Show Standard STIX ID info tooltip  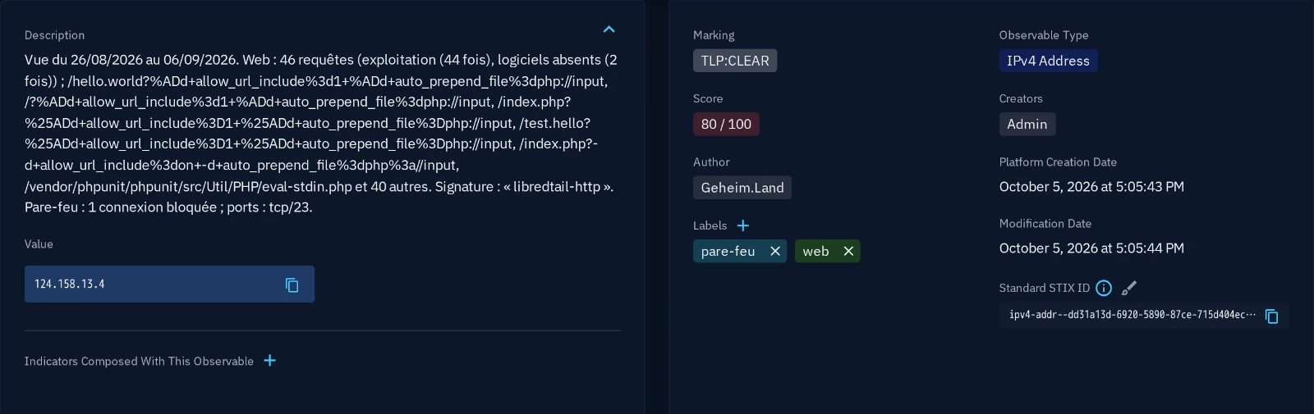(1104, 288)
